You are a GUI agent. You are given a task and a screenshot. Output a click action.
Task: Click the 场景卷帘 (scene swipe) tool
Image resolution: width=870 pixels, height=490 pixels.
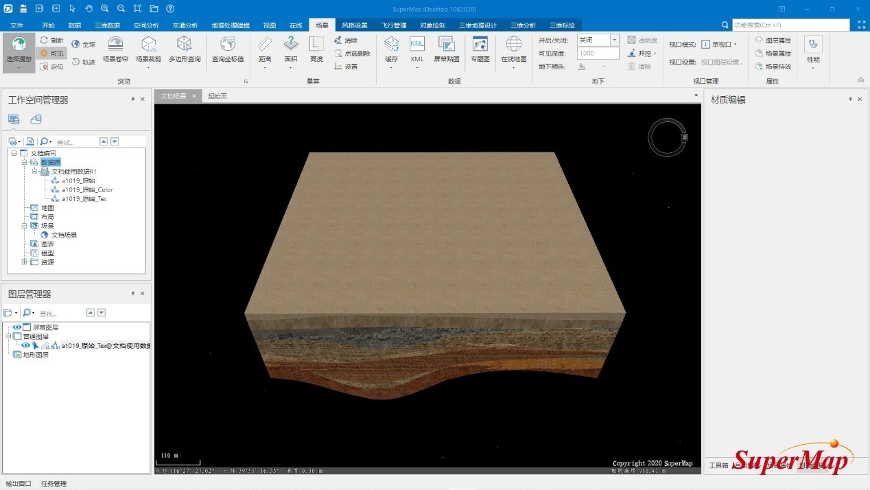(115, 49)
